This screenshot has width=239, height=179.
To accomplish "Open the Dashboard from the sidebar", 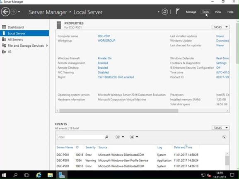I will 16,27.
